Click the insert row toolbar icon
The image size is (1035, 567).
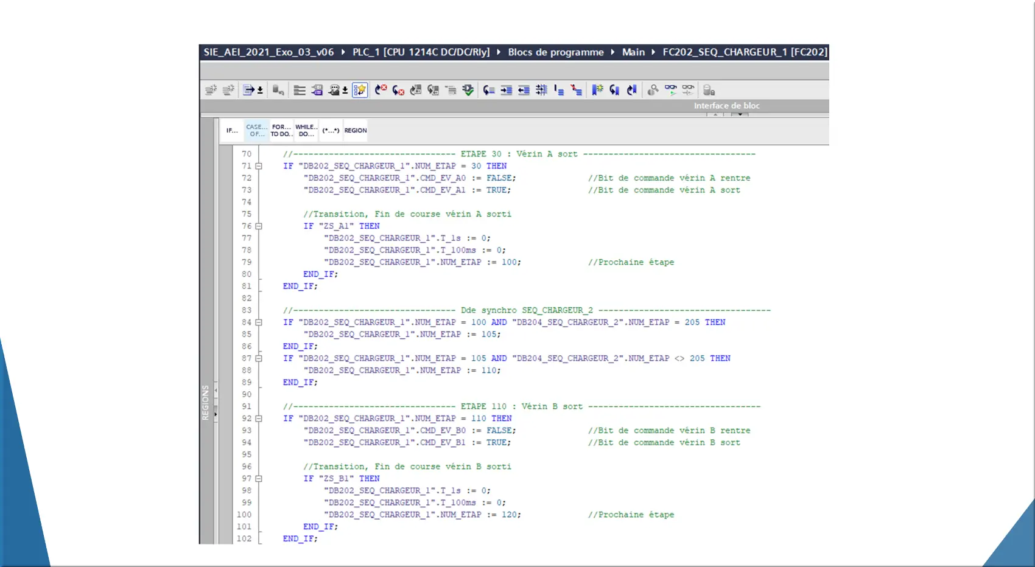click(x=211, y=90)
